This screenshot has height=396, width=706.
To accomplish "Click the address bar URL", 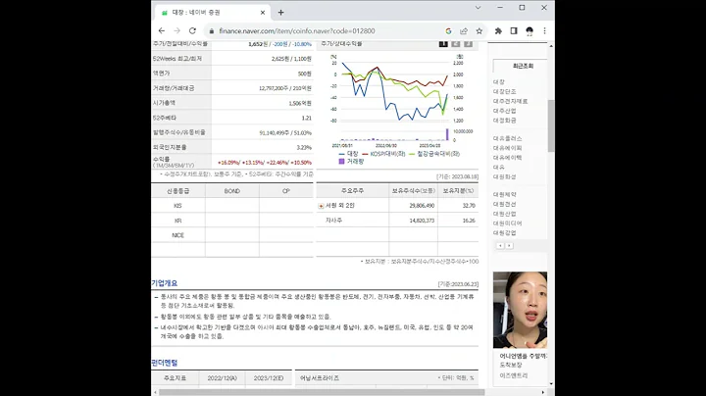I will tap(297, 31).
